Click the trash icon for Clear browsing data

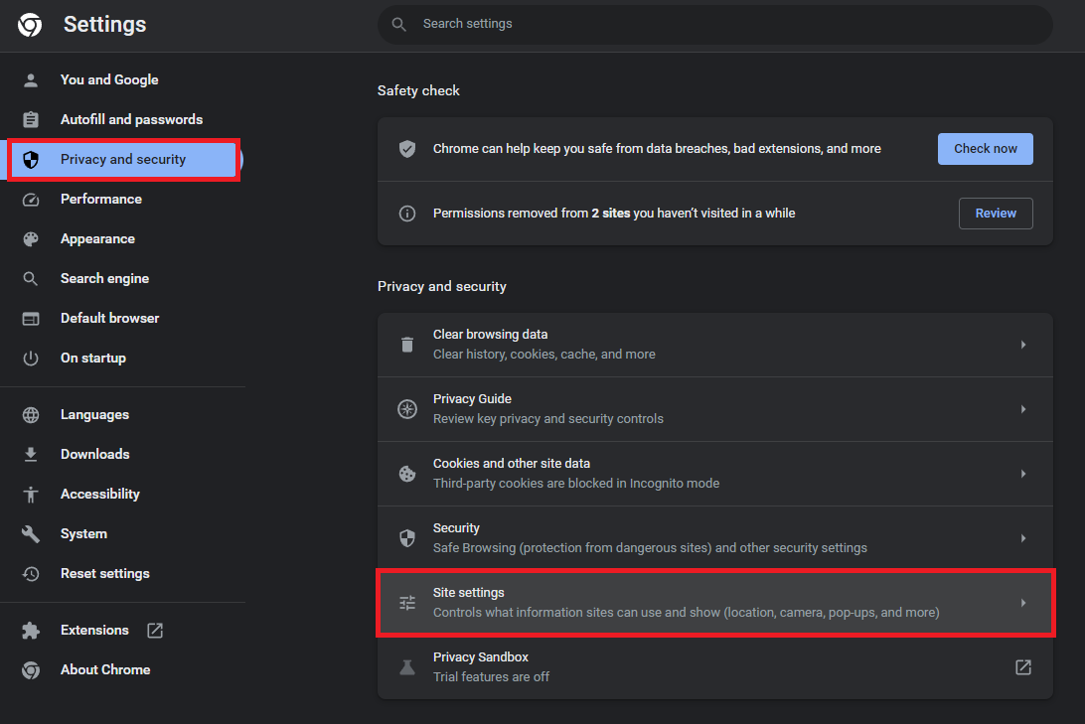click(x=407, y=345)
